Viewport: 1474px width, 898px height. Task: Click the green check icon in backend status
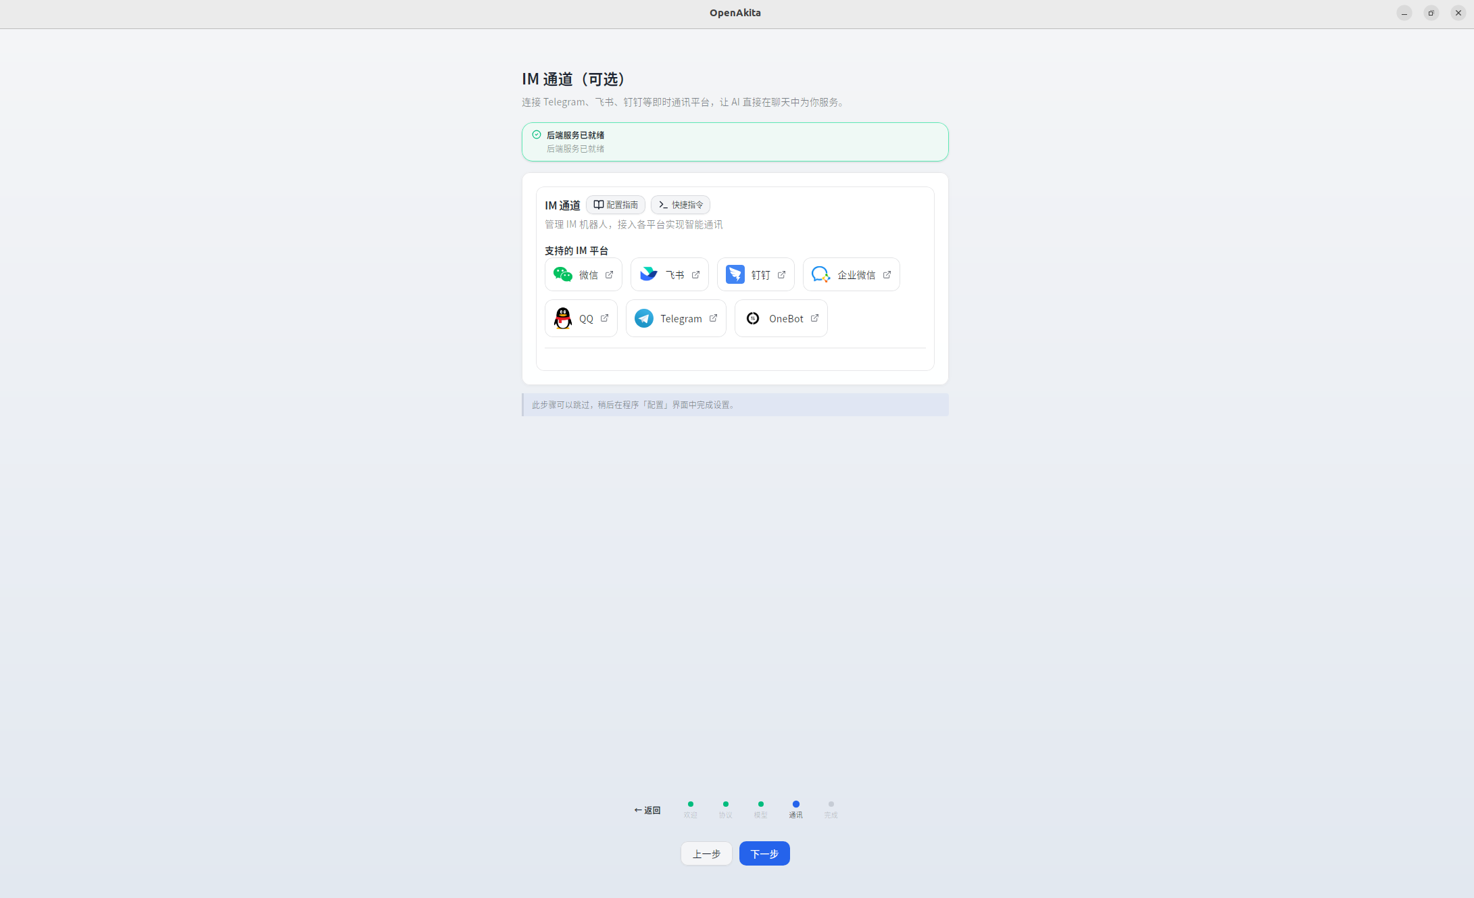[537, 134]
